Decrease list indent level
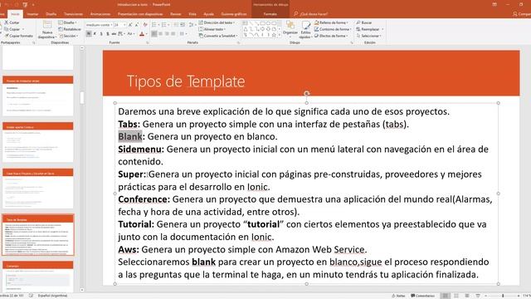Viewport: 531px width, 299px height. click(x=176, y=25)
